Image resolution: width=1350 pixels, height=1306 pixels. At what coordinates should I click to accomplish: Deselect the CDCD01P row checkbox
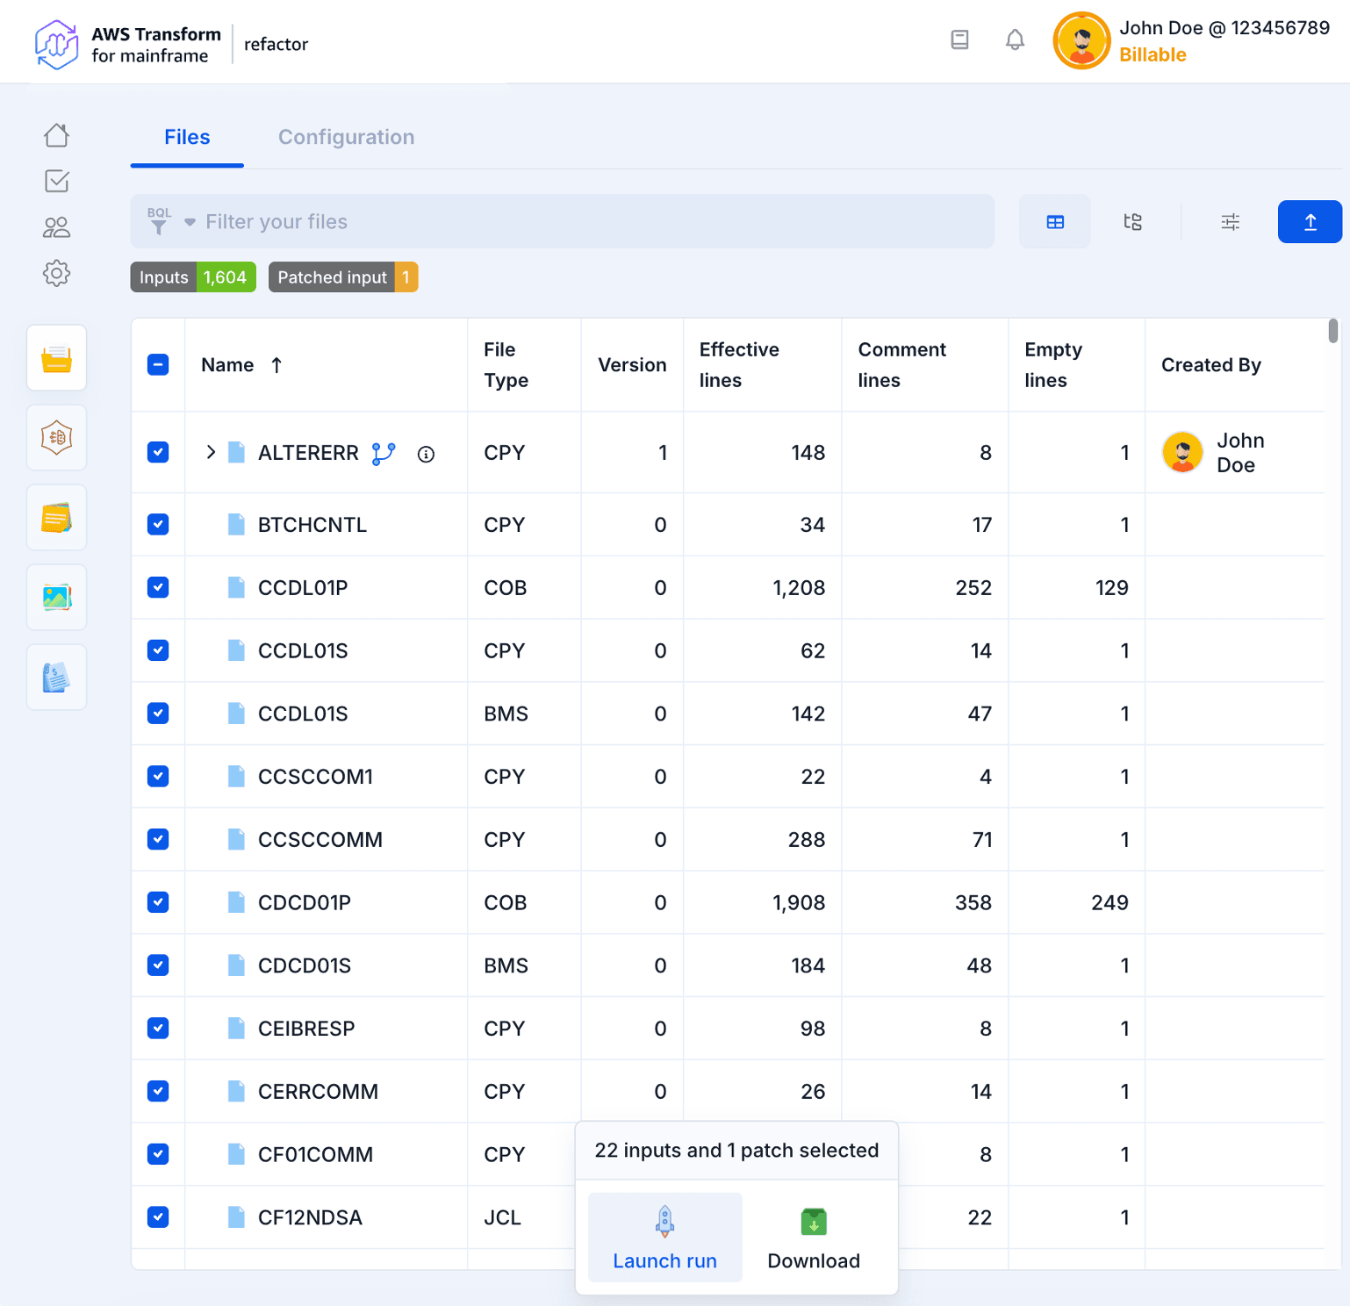pyautogui.click(x=158, y=902)
